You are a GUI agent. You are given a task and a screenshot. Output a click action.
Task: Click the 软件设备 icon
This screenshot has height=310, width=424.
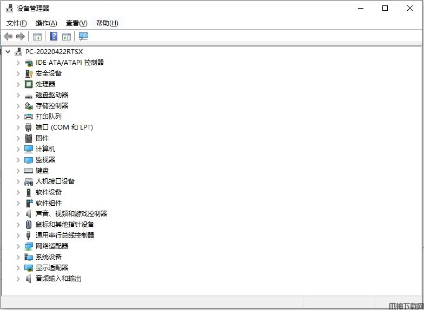pos(29,192)
